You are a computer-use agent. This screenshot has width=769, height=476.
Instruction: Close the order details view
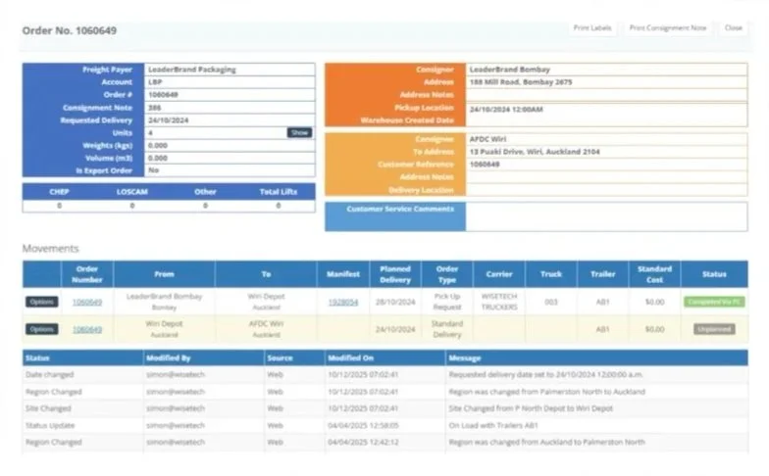click(x=734, y=27)
